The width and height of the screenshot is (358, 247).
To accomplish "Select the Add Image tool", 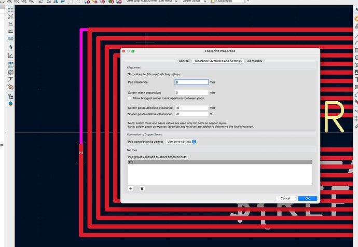I will coord(356,72).
